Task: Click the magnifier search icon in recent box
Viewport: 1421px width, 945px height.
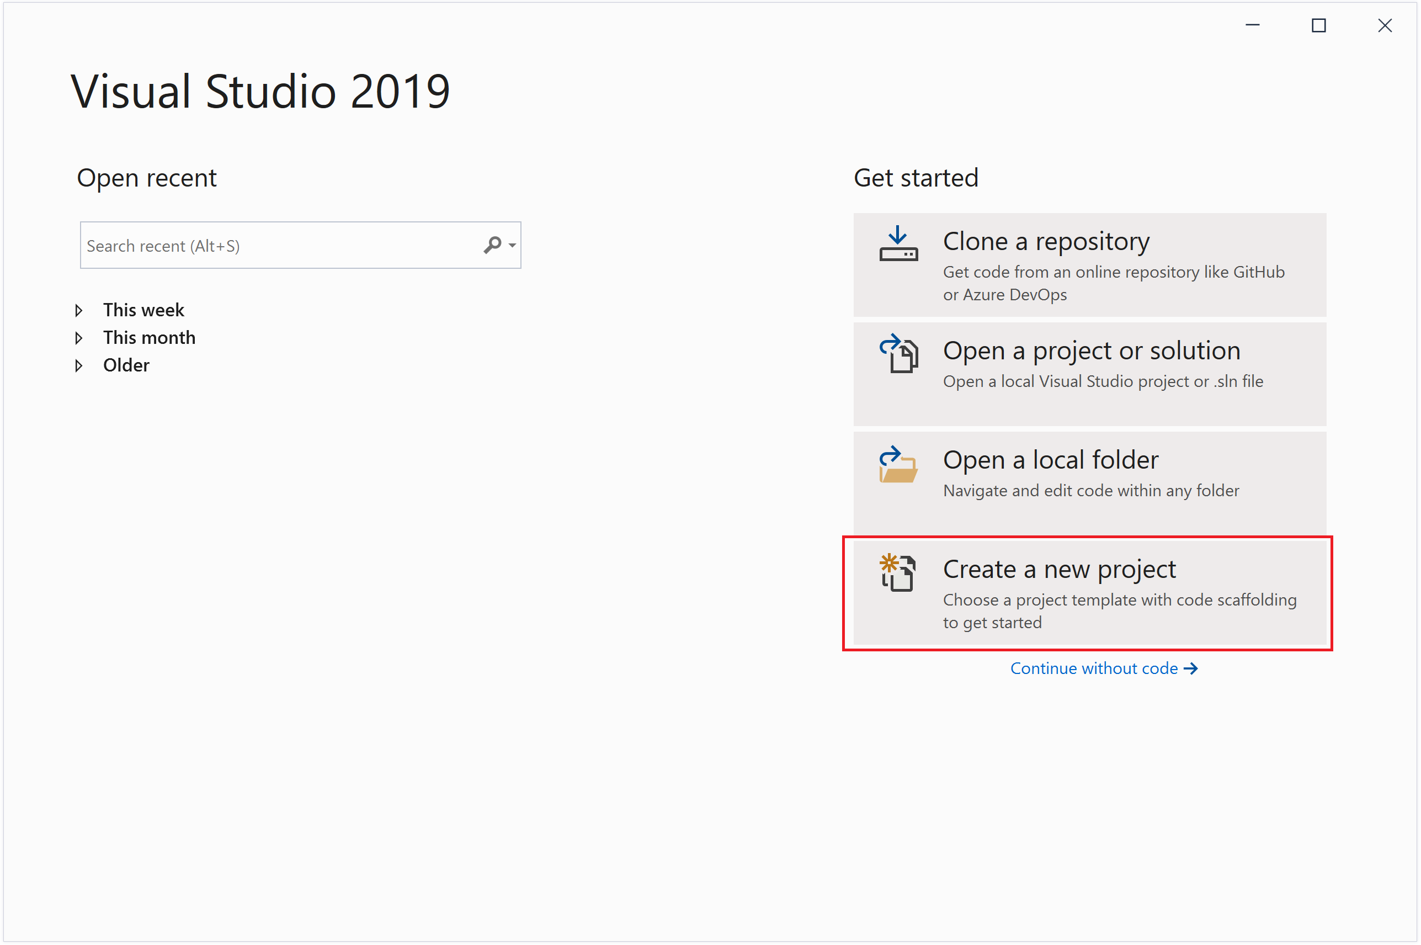Action: coord(492,245)
